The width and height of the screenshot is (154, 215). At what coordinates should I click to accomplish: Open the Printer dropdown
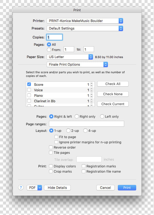[85, 21]
